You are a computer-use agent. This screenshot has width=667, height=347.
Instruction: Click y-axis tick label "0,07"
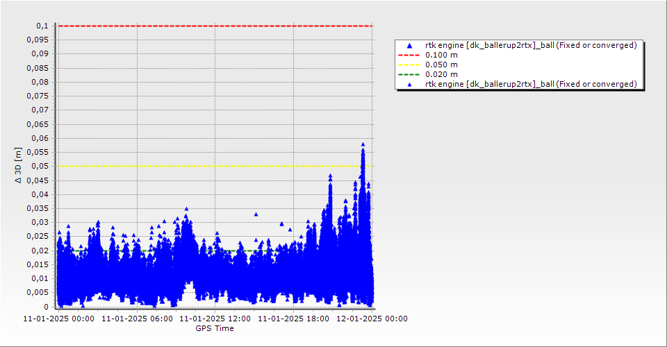coord(40,110)
